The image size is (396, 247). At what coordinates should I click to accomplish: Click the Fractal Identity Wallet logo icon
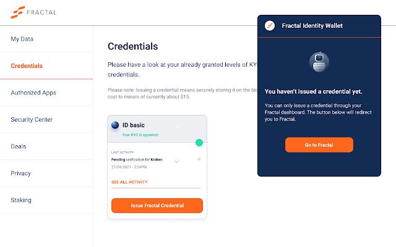pyautogui.click(x=269, y=26)
